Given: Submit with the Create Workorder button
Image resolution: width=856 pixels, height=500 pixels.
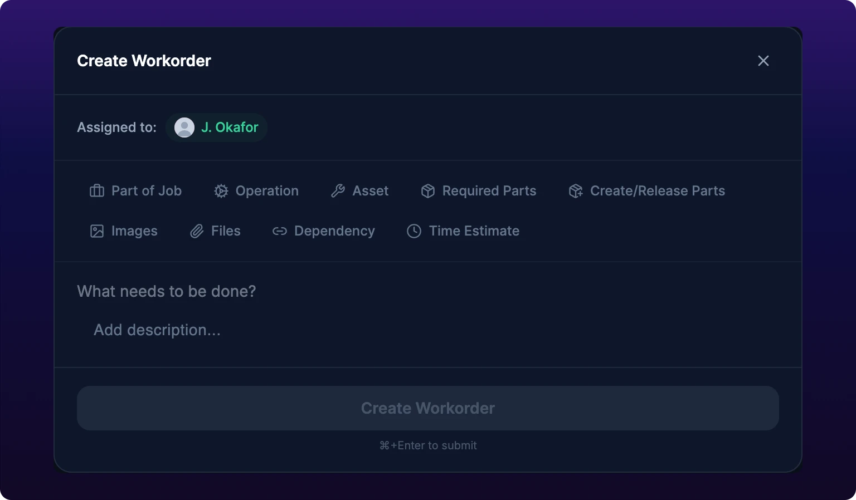Looking at the screenshot, I should click(428, 408).
